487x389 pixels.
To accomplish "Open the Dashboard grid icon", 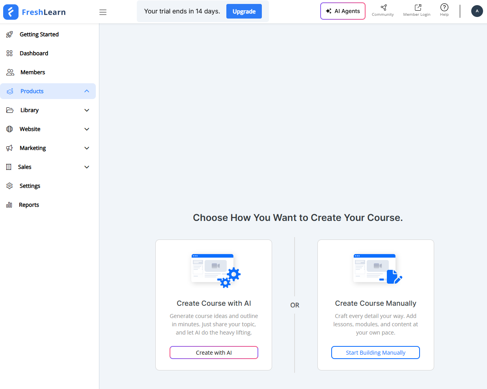I will (x=9, y=53).
